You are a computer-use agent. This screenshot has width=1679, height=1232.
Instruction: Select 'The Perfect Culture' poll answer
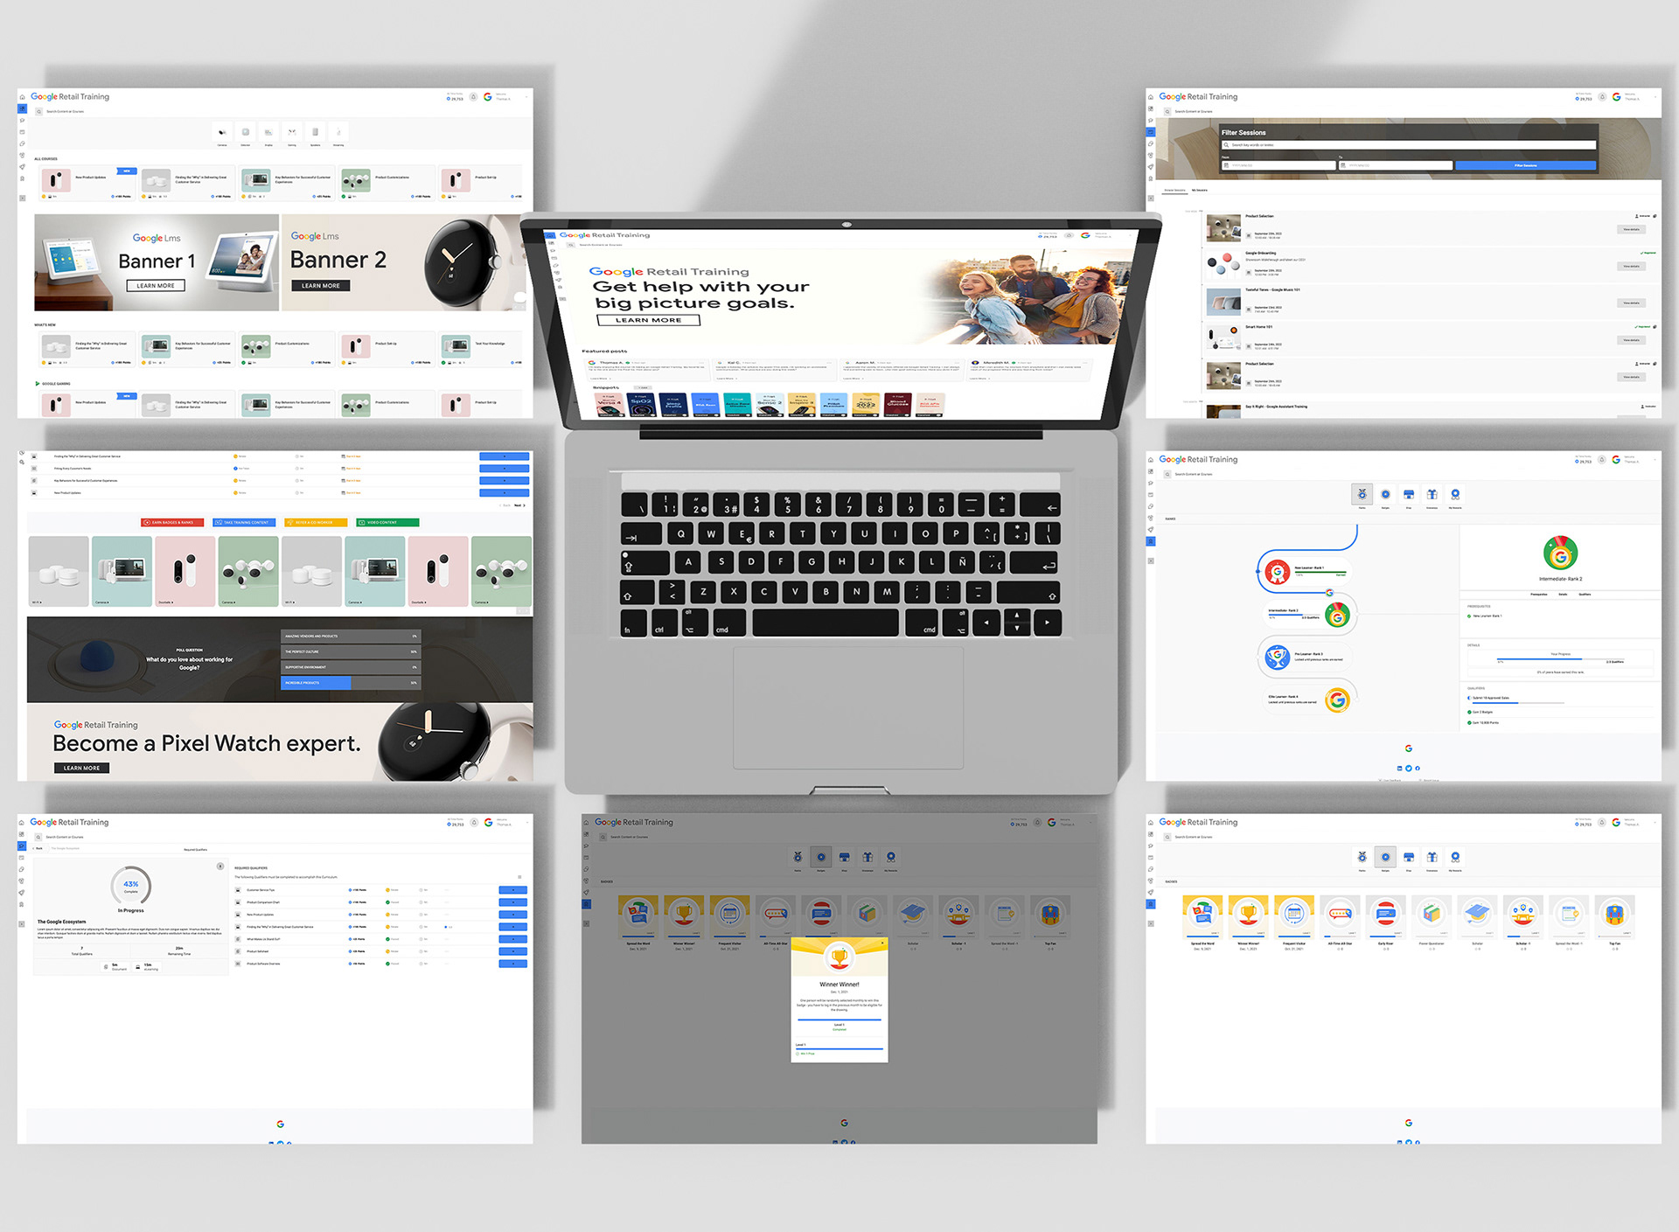[350, 651]
